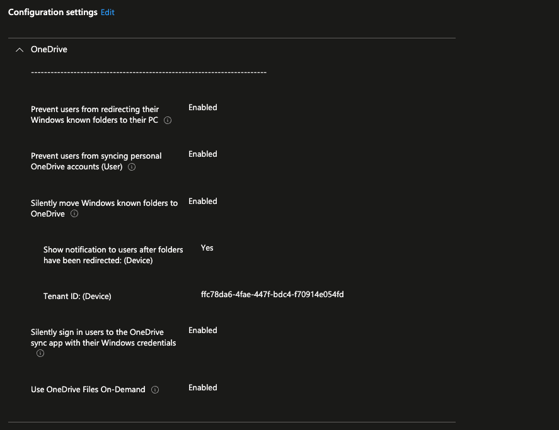View info icon under Silently sign in users
The height and width of the screenshot is (430, 559).
point(40,353)
